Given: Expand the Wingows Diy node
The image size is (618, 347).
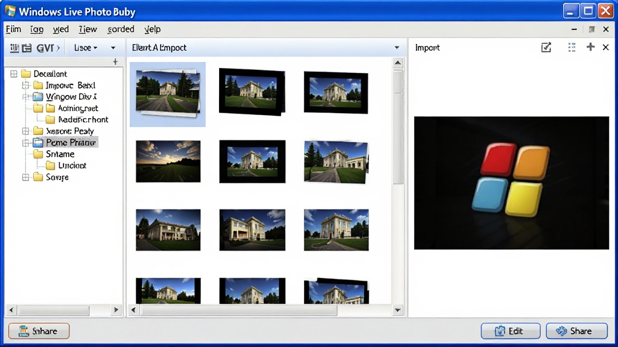Looking at the screenshot, I should coord(26,96).
